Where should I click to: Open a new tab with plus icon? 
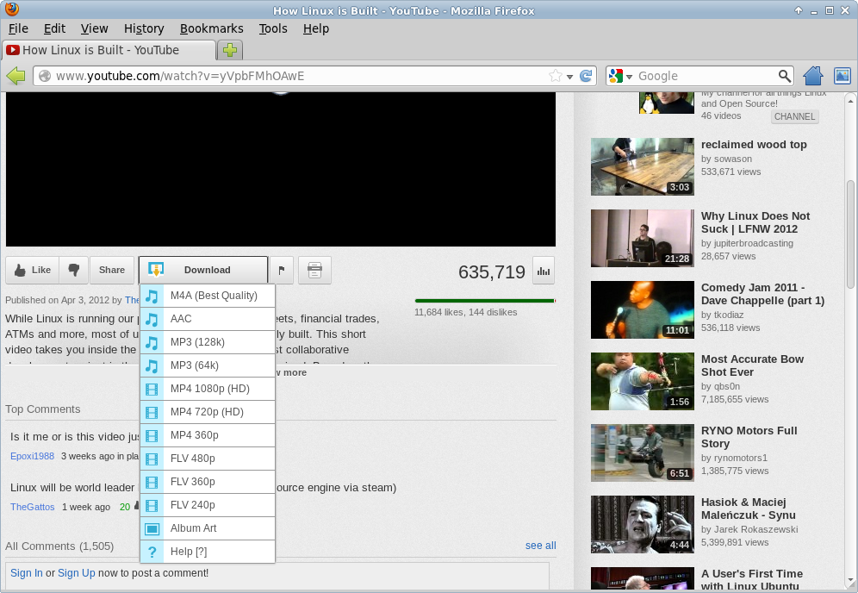230,50
